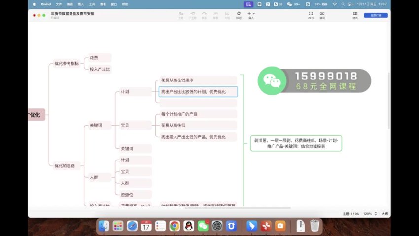
Task: Open the 插入 plus dropdown in toolbar
Action: coord(251,14)
